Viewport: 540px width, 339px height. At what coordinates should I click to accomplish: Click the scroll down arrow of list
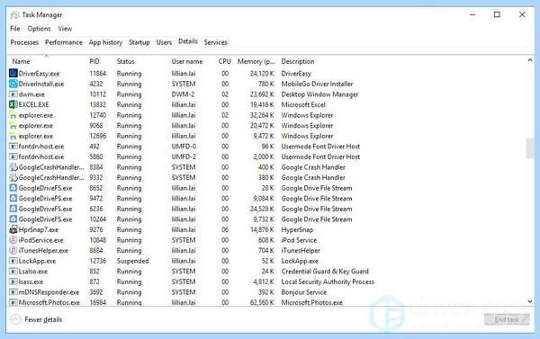coord(530,301)
